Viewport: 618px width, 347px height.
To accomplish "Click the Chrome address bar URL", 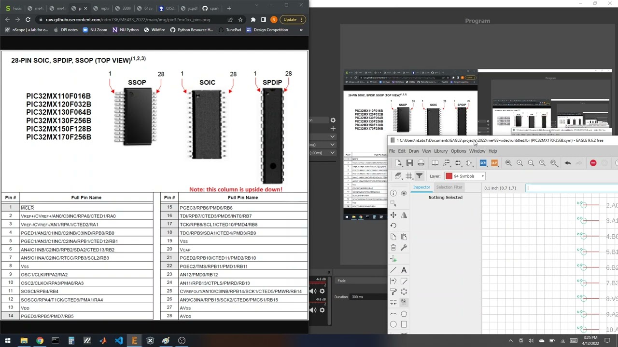I will (128, 20).
